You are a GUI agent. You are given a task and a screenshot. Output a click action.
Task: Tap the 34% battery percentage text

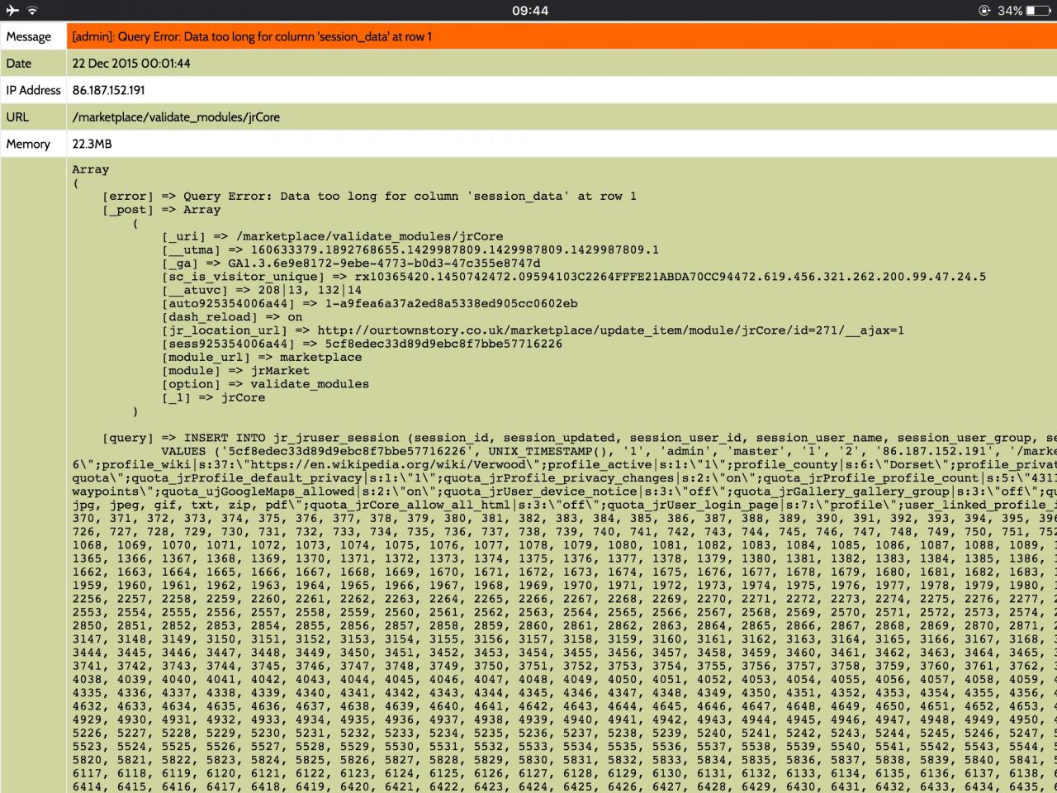click(1009, 11)
